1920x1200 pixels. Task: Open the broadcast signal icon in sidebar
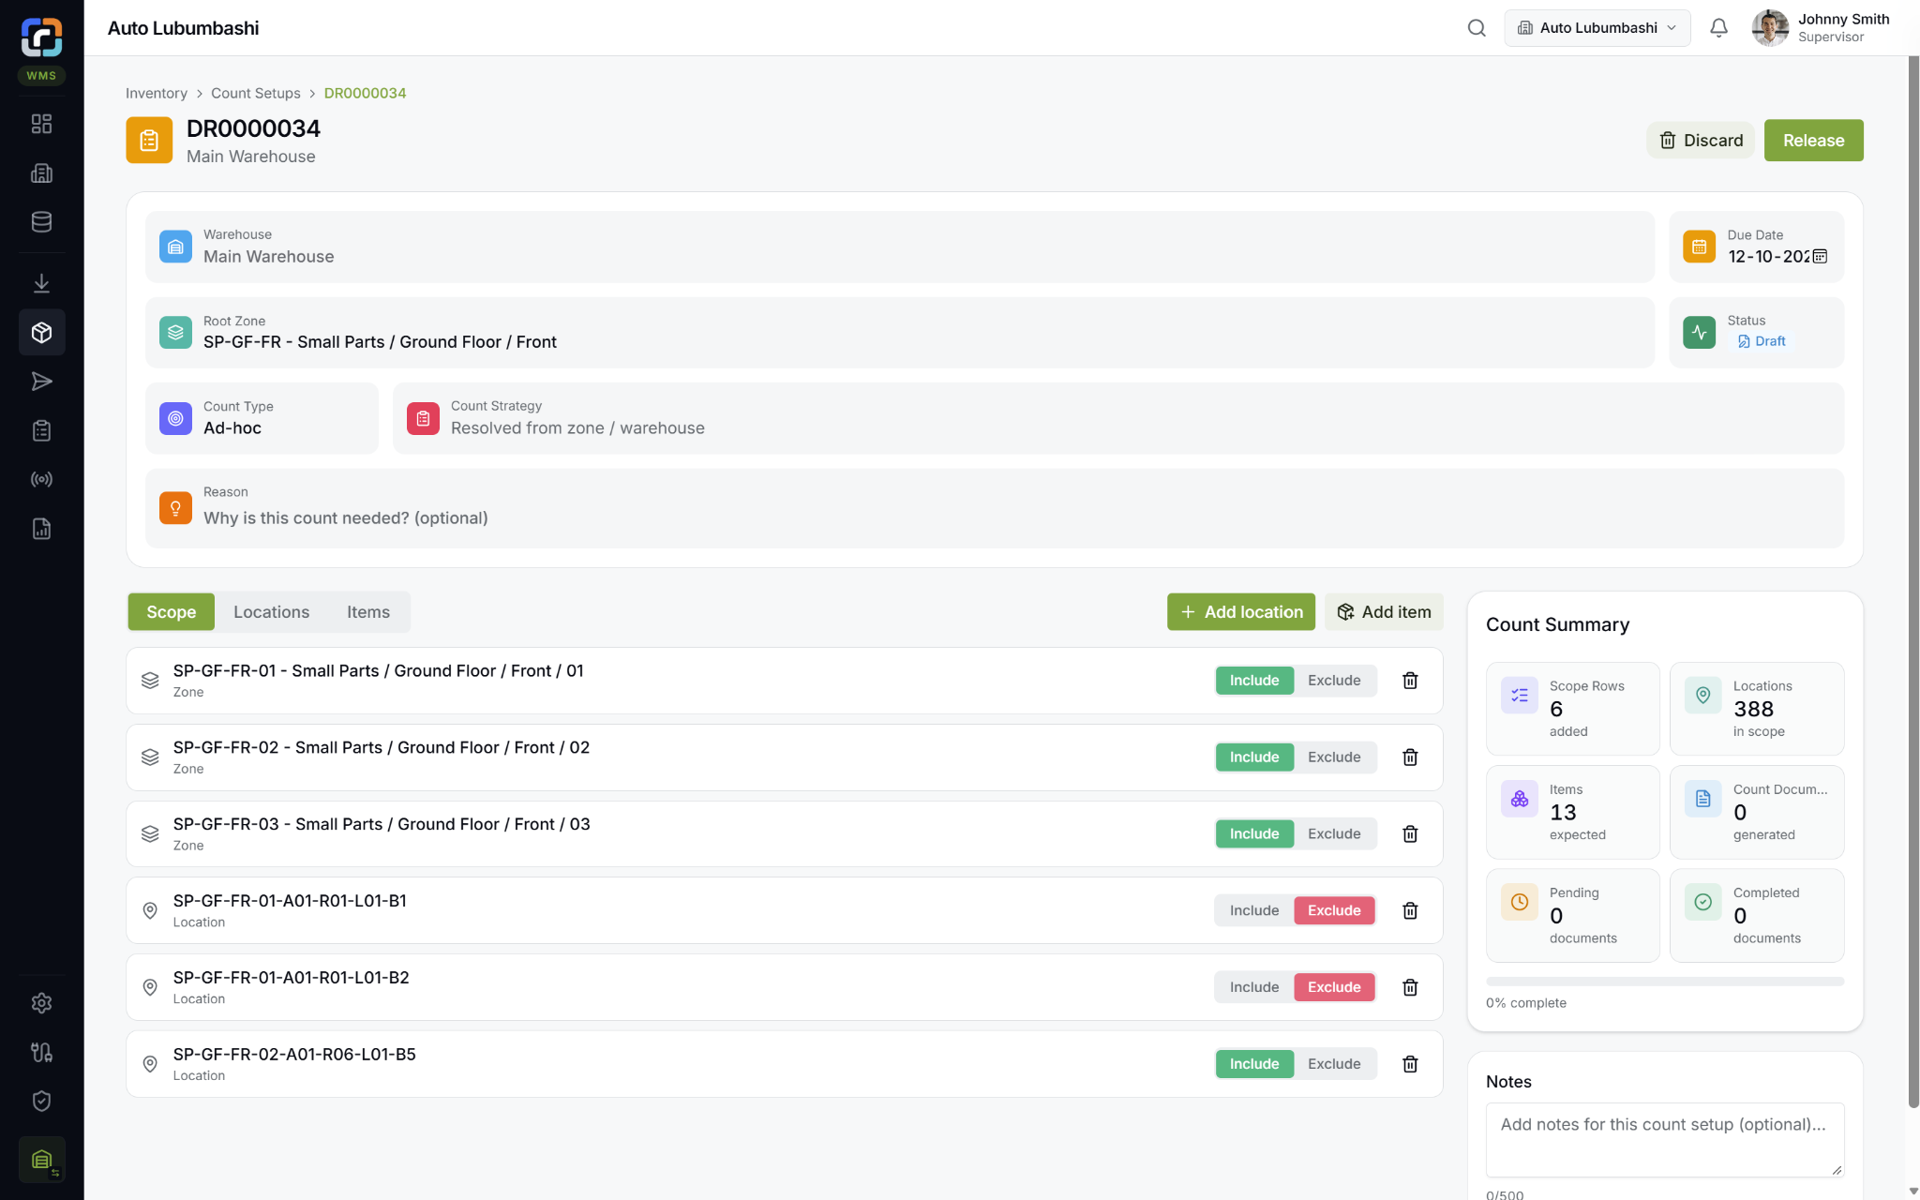(41, 479)
